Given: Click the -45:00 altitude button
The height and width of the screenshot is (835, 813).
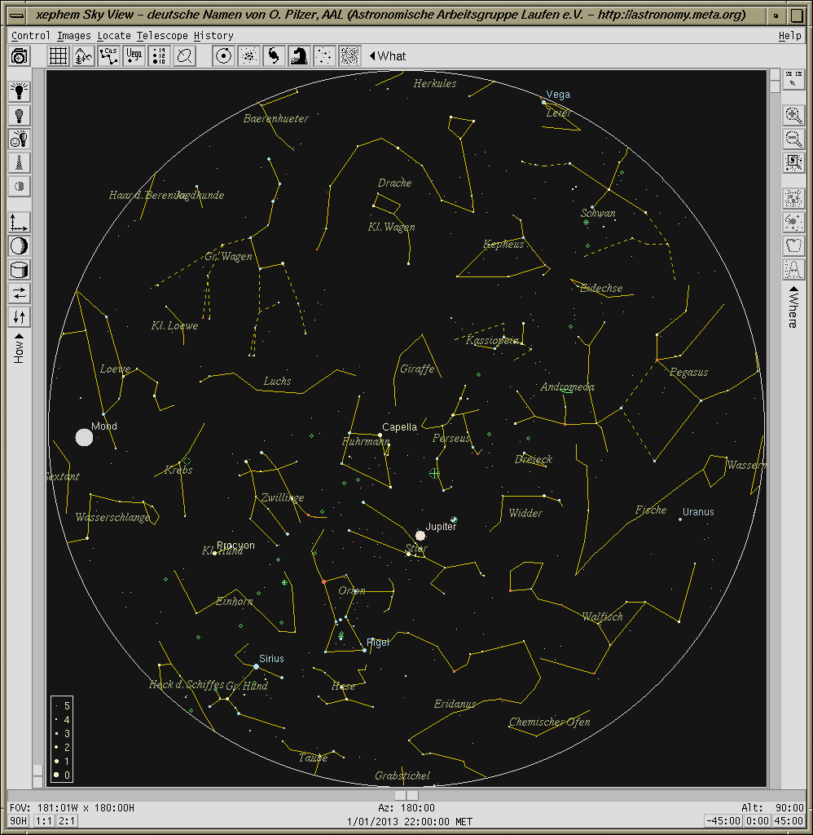Looking at the screenshot, I should tap(723, 820).
